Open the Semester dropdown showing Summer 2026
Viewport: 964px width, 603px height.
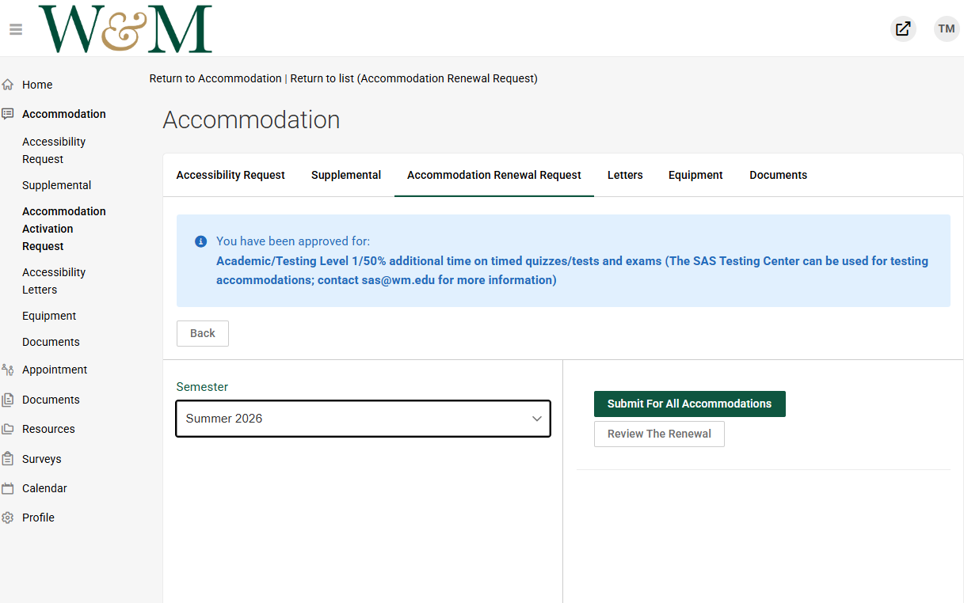coord(363,419)
